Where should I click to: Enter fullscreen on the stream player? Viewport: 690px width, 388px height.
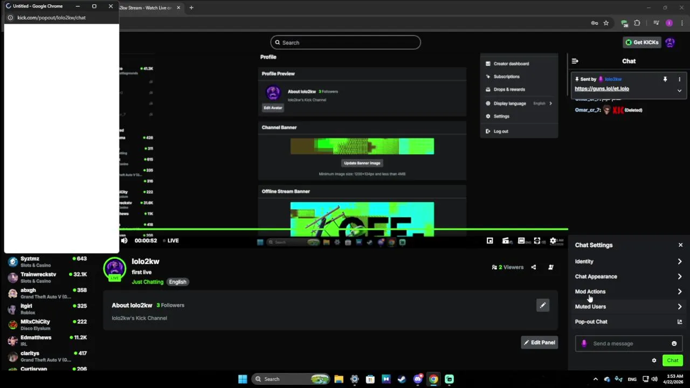537,241
